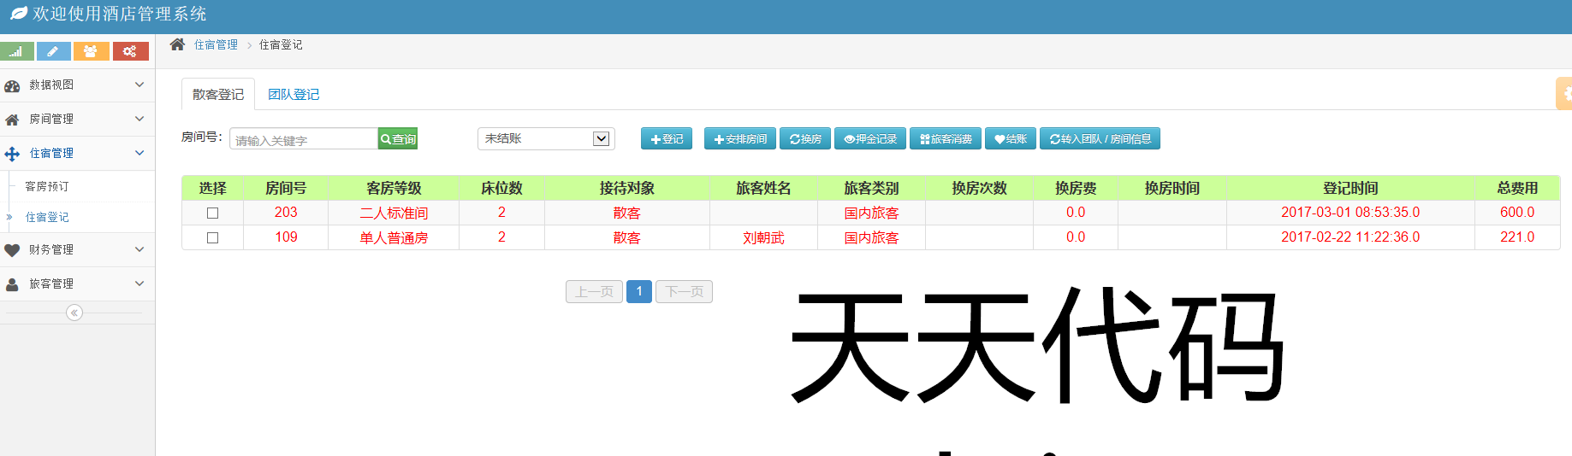The width and height of the screenshot is (1572, 456).
Task: Click the green 查询 search button
Action: pyautogui.click(x=398, y=139)
